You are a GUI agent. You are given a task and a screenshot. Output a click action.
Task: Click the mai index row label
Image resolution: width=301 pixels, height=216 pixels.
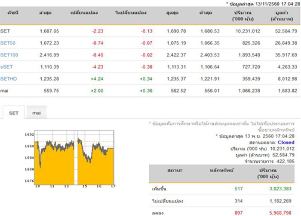[x=4, y=91]
